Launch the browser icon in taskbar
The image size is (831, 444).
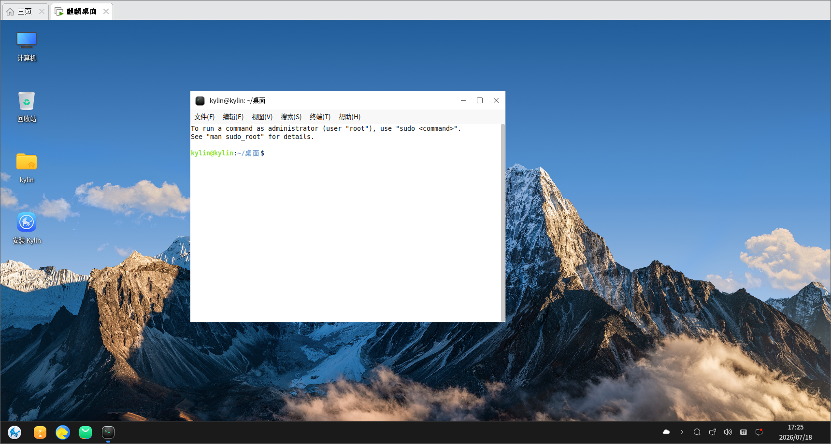click(63, 432)
